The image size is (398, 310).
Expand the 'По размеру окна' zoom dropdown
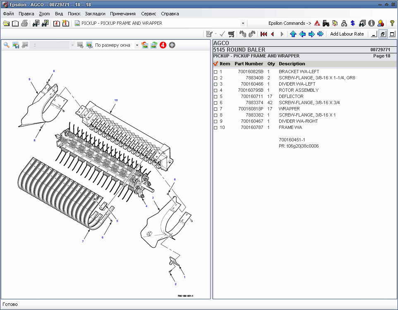click(x=137, y=45)
